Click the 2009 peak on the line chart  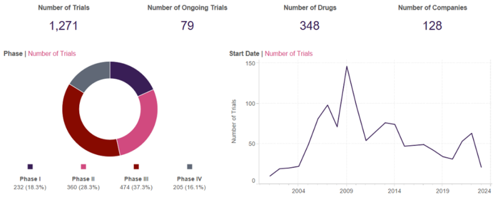(346, 66)
